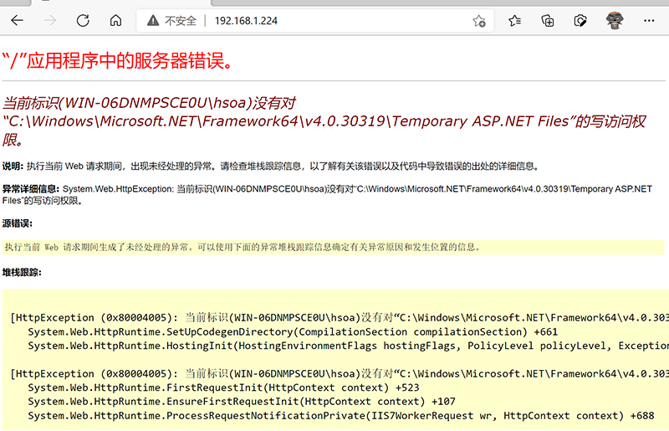
Task: Click the EnsureFirstRequestInit +107 stack line
Action: 242,402
